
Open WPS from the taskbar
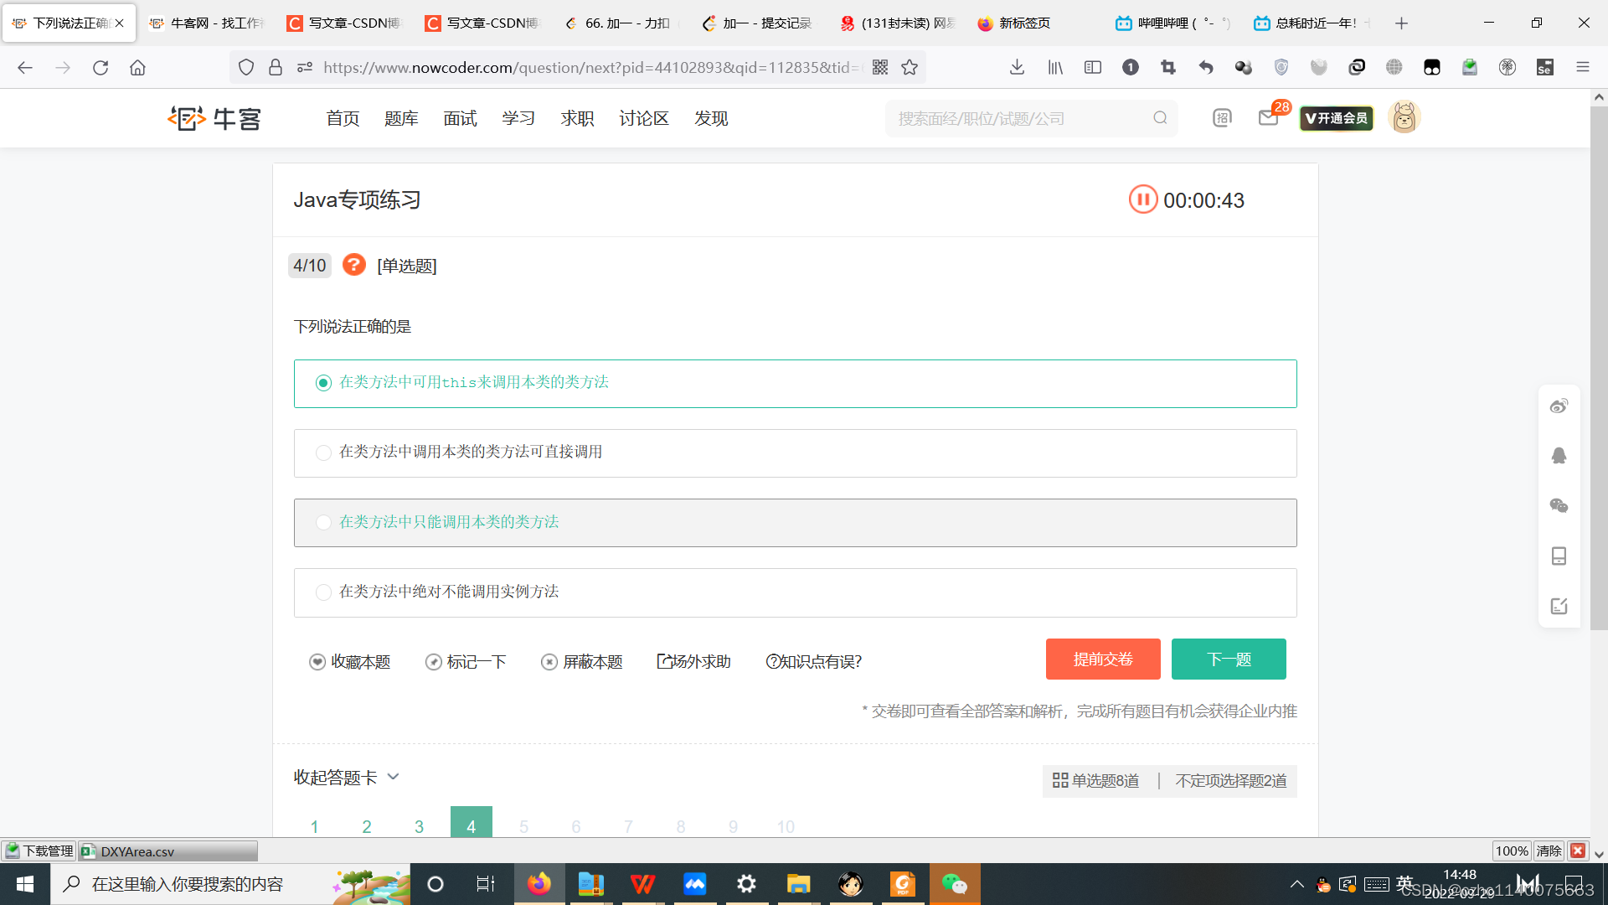pyautogui.click(x=643, y=883)
